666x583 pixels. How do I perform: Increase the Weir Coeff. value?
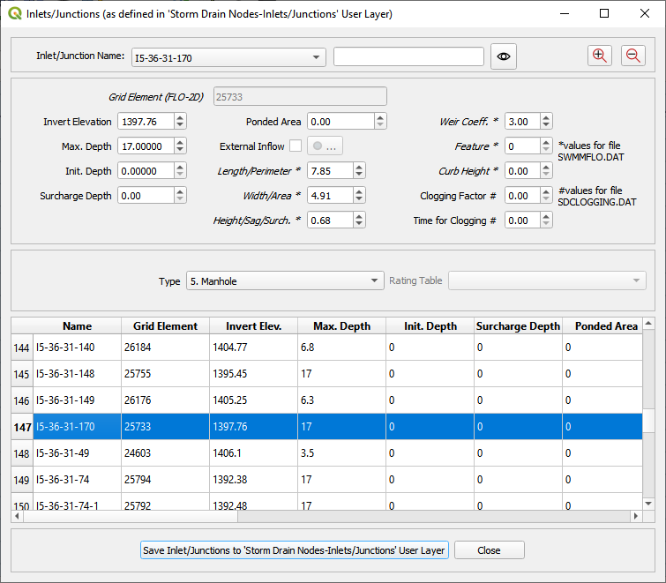pyautogui.click(x=547, y=118)
